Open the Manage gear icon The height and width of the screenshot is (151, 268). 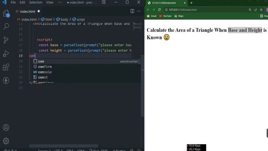(6, 141)
